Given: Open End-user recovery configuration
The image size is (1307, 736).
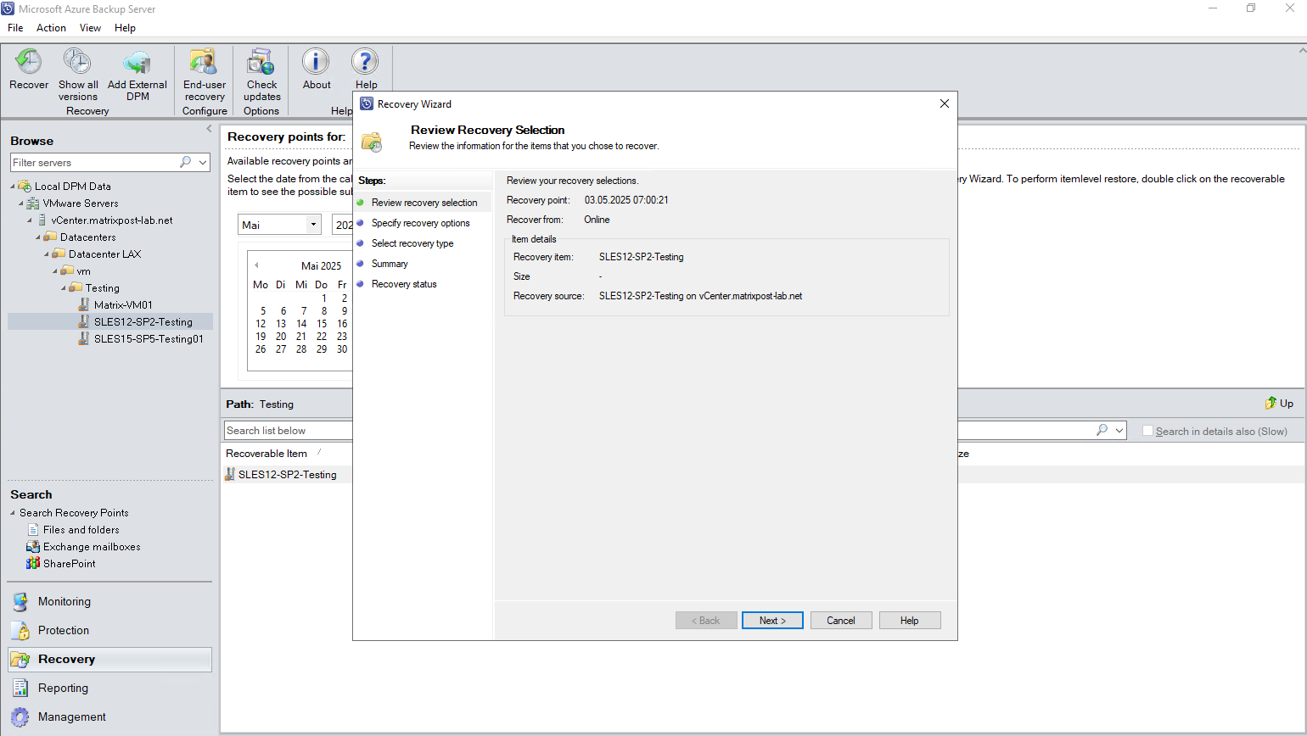Looking at the screenshot, I should [x=204, y=63].
